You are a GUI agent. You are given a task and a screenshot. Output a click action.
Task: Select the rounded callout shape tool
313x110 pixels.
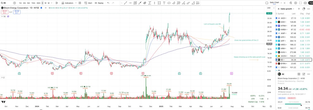tap(169, 3)
